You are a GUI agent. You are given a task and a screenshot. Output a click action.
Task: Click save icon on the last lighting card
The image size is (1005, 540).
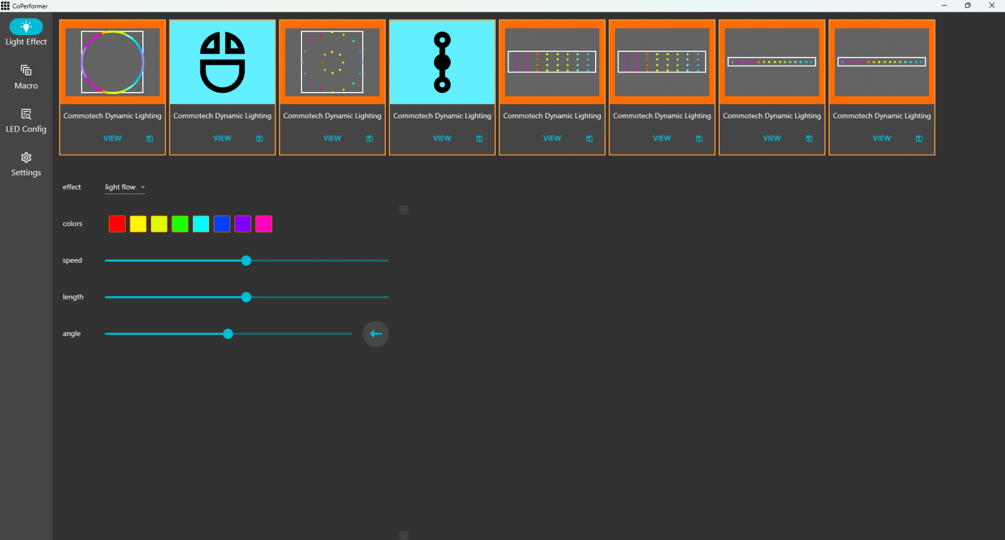pyautogui.click(x=919, y=138)
